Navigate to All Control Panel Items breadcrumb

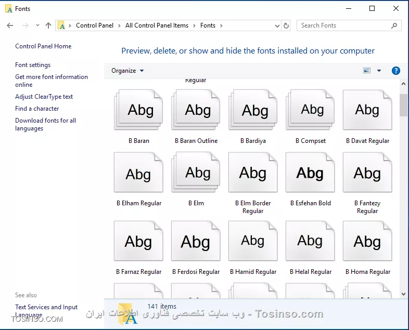[x=157, y=25]
